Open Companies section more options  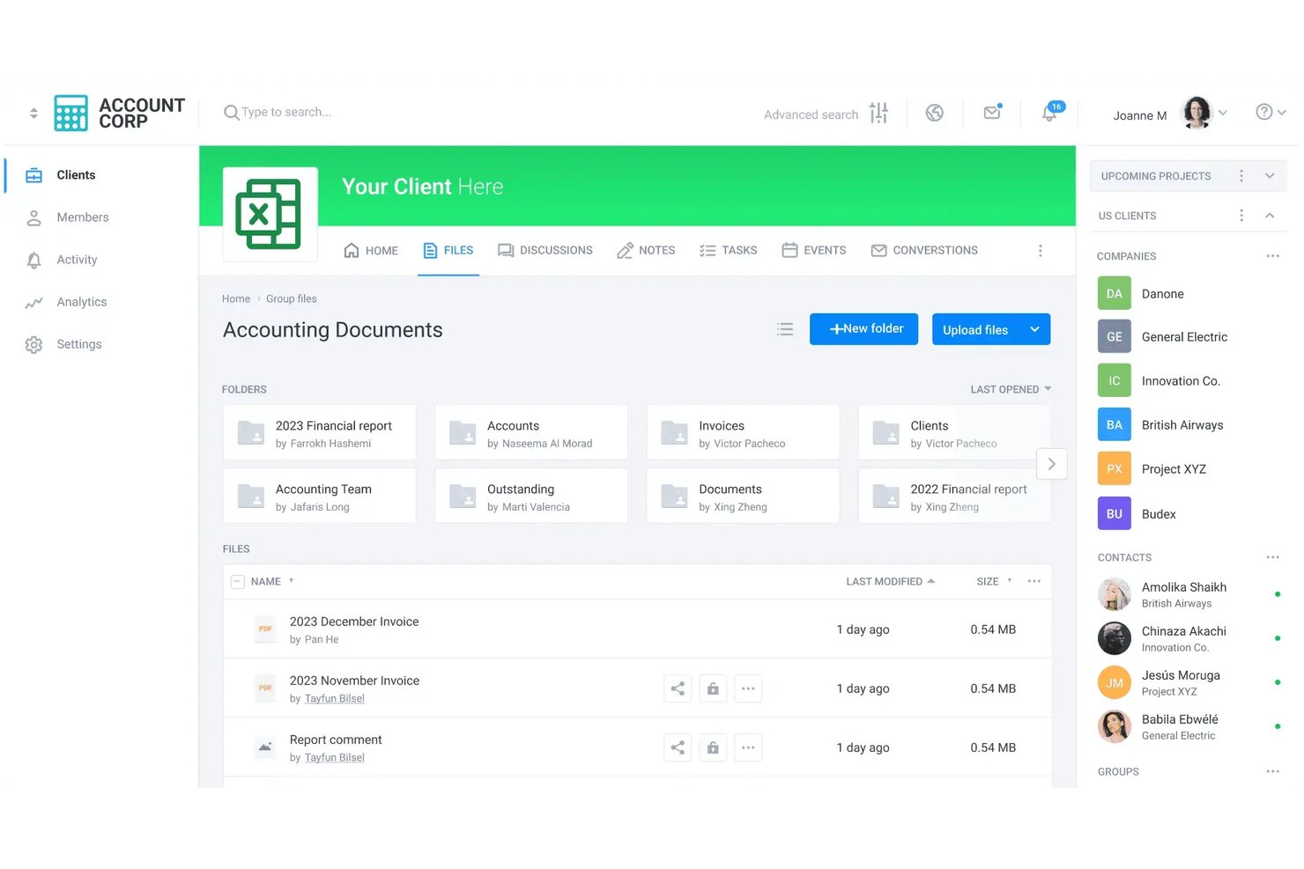click(1273, 256)
